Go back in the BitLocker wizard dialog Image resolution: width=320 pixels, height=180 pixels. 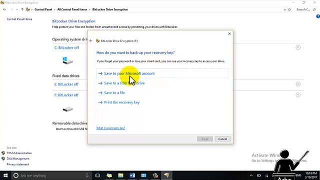[91, 41]
